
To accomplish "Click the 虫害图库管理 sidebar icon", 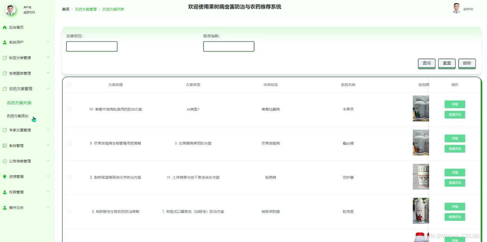I will [5, 73].
